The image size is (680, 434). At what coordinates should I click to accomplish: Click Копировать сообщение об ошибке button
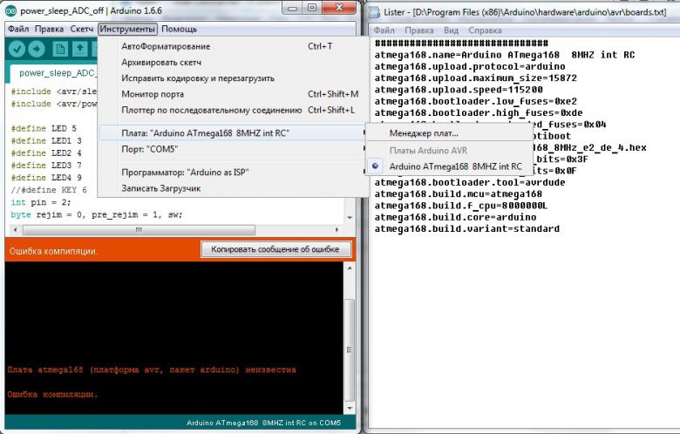(275, 249)
